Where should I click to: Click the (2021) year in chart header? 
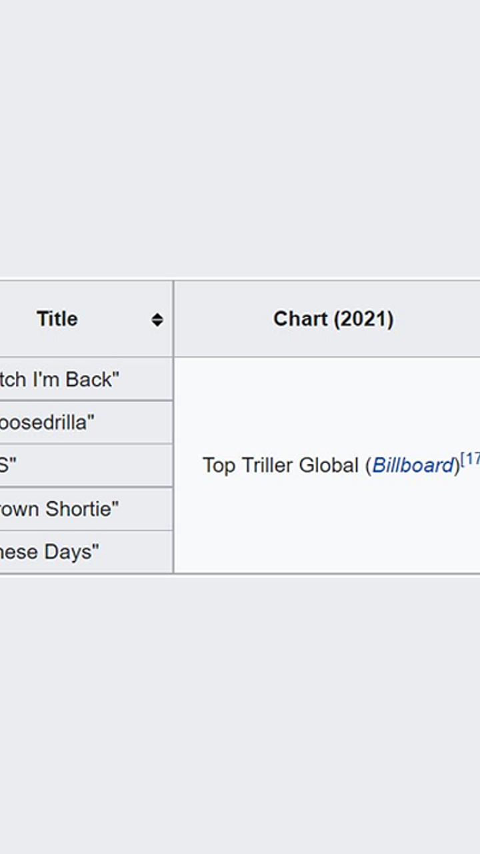pyautogui.click(x=363, y=319)
